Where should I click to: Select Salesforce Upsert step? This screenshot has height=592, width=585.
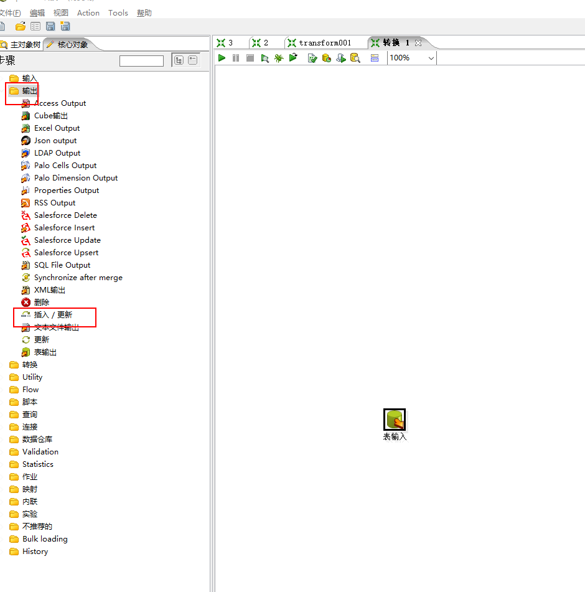pos(60,253)
